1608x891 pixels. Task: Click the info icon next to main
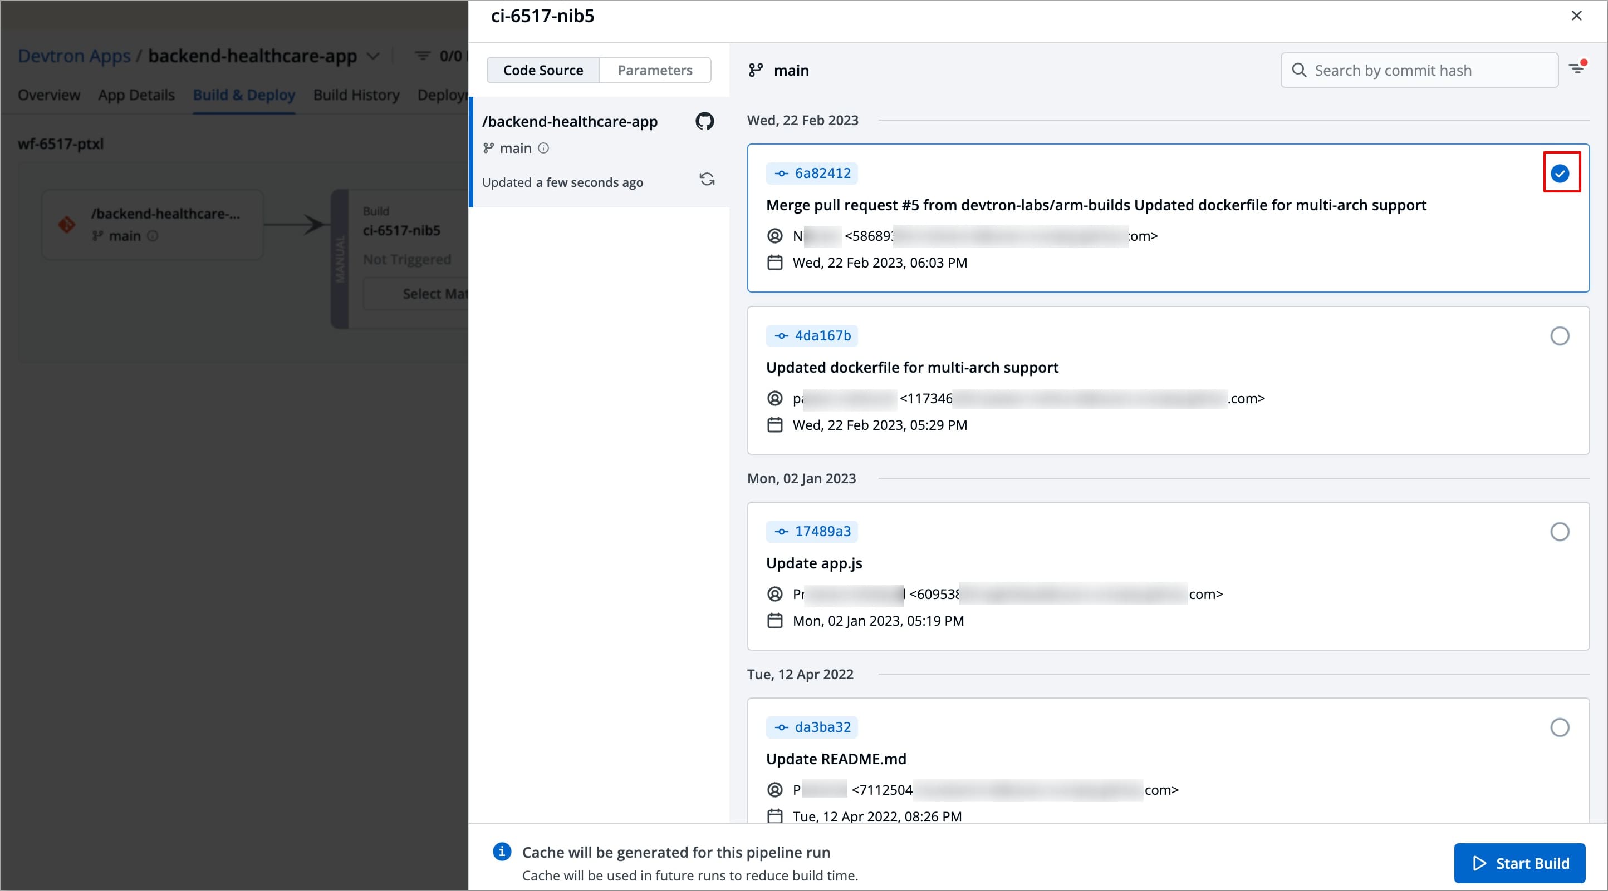[543, 148]
